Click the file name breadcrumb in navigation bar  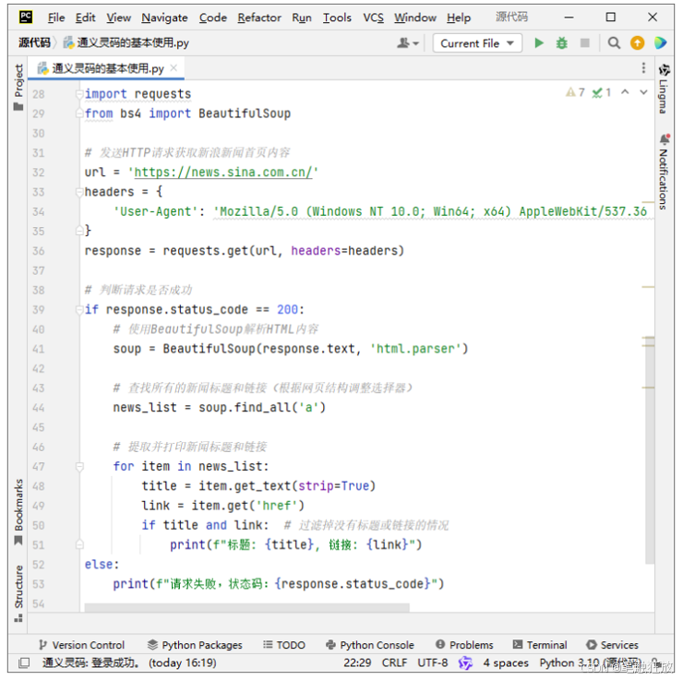pos(126,42)
